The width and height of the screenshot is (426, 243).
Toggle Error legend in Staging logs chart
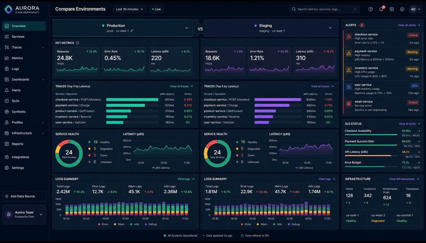tap(246, 224)
